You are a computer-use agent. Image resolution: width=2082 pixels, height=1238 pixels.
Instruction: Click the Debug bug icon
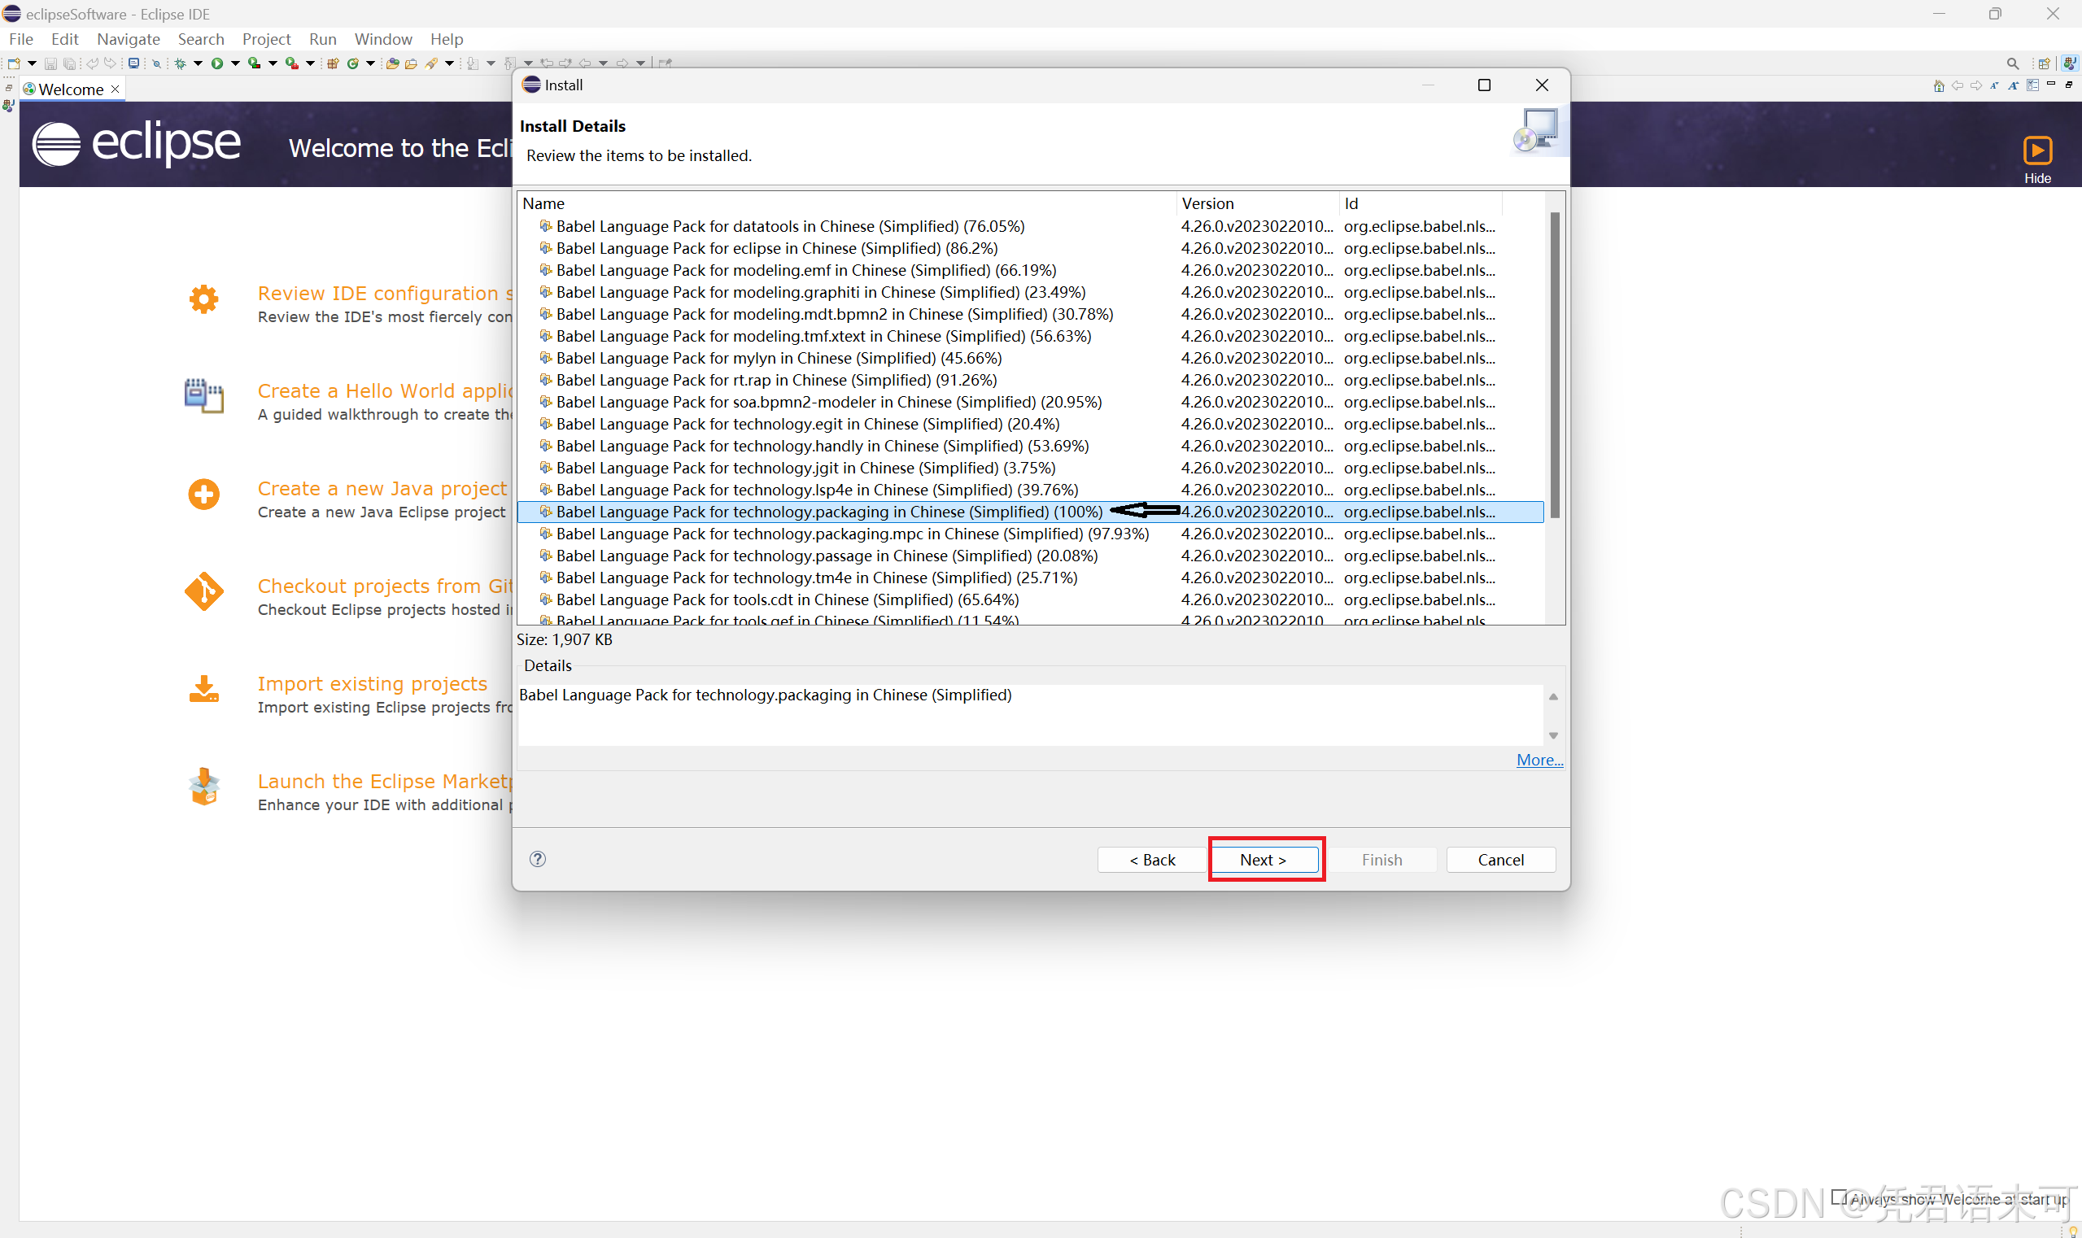(x=181, y=63)
